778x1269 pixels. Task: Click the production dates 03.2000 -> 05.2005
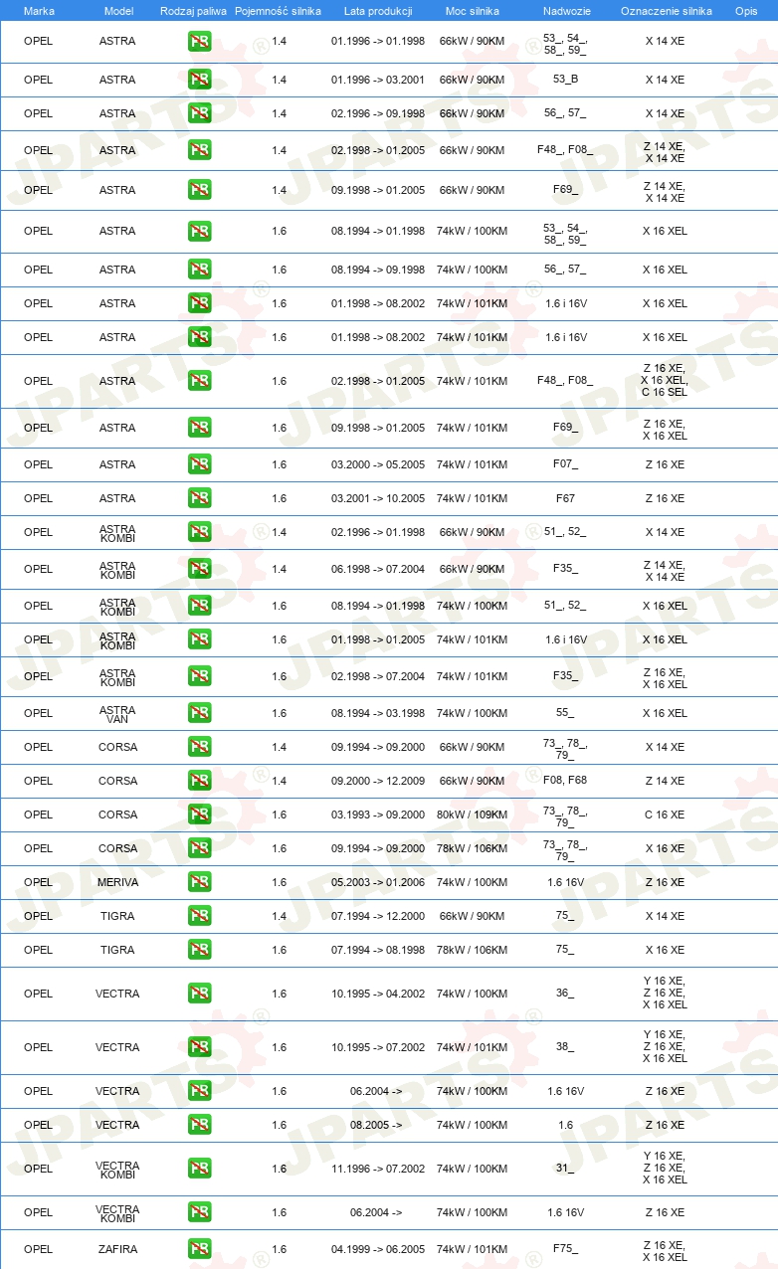tap(378, 464)
